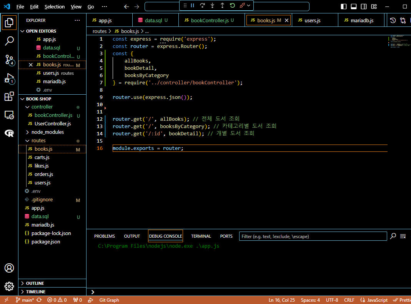Open disconnect options dropdown arrow
This screenshot has height=304, width=411.
click(248, 5)
